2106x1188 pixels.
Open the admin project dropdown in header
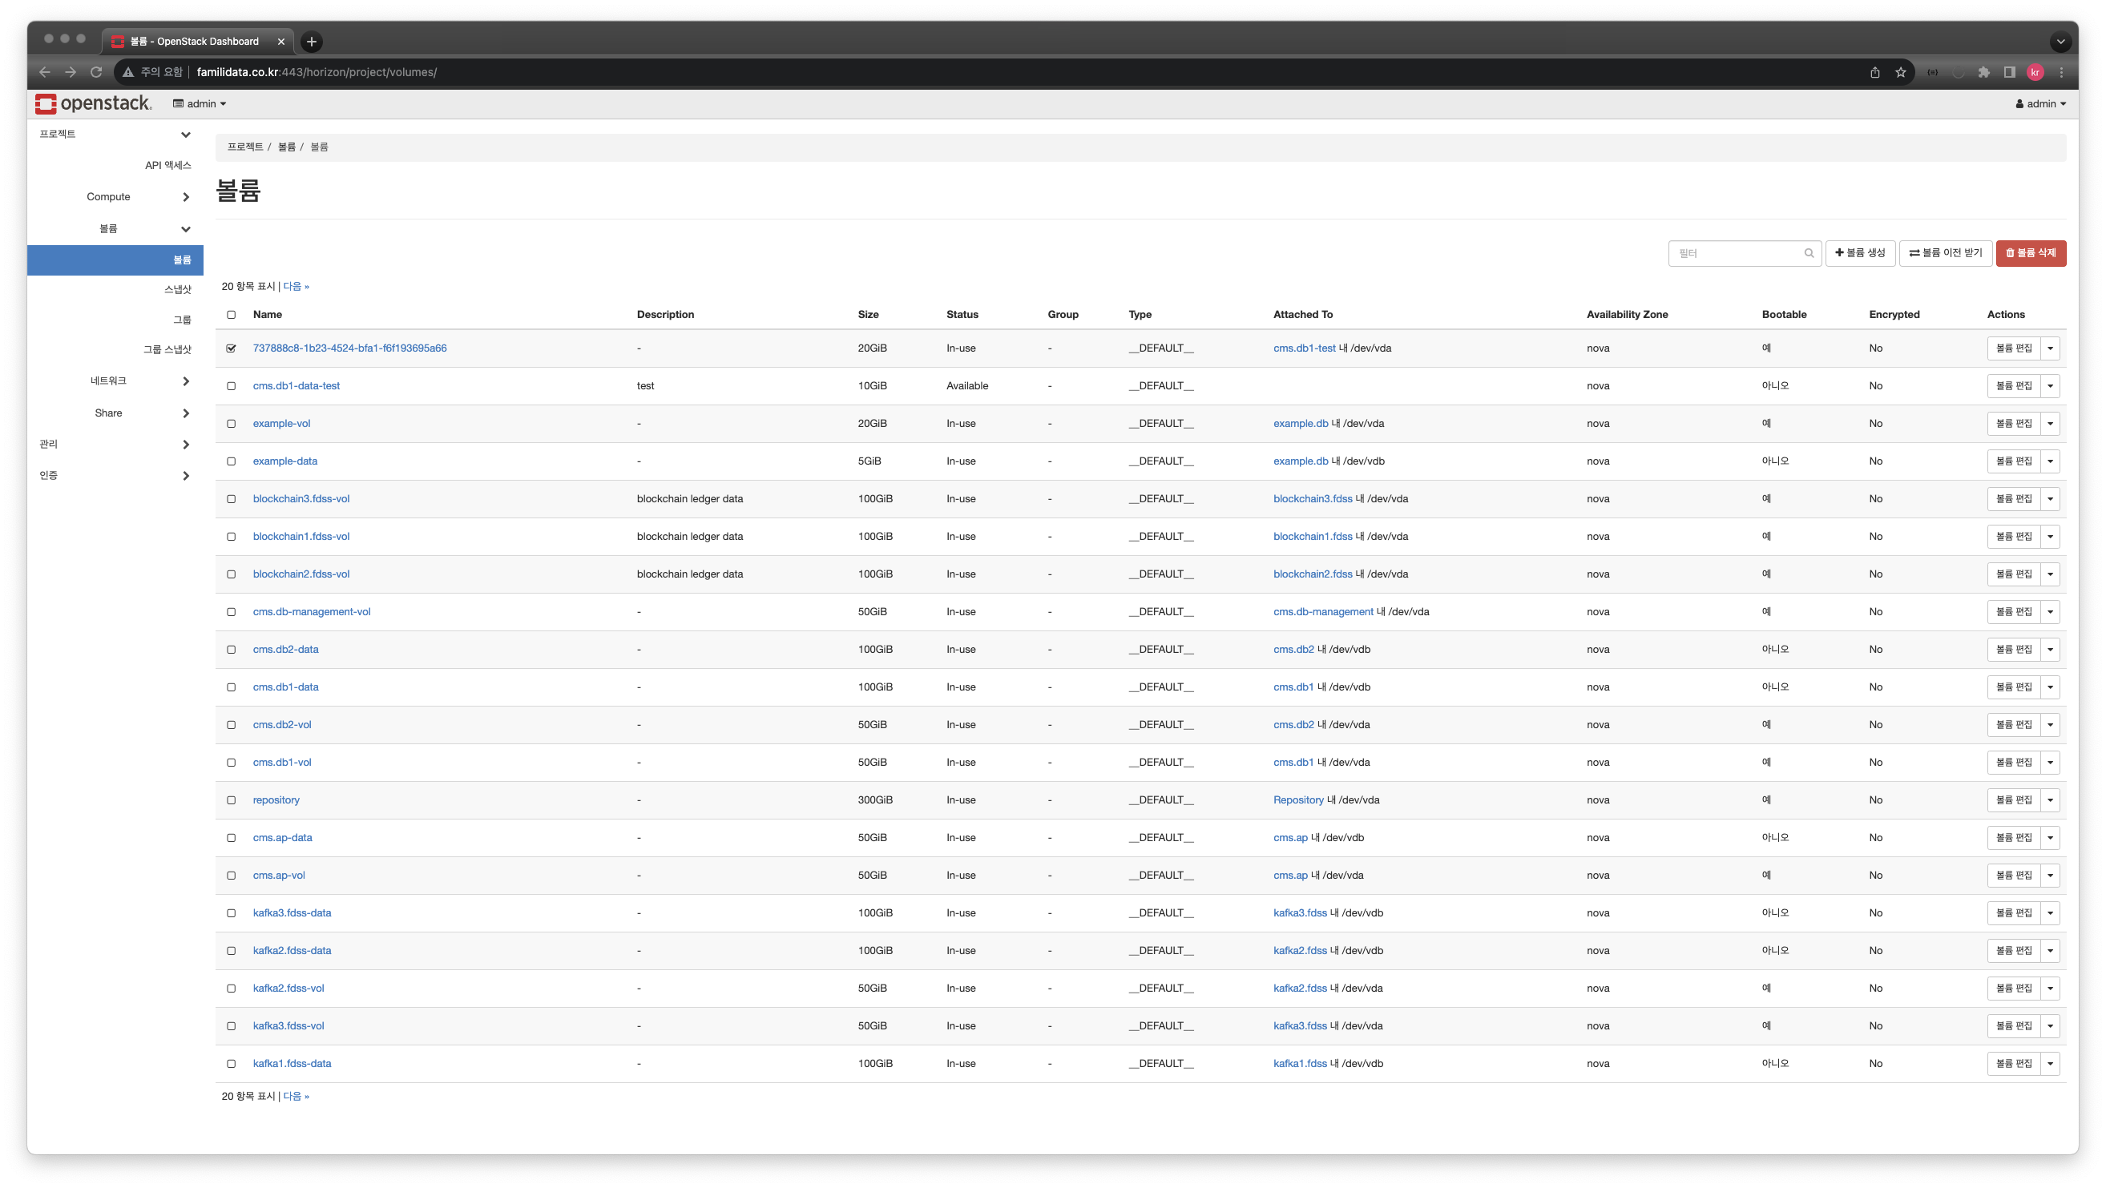(200, 104)
